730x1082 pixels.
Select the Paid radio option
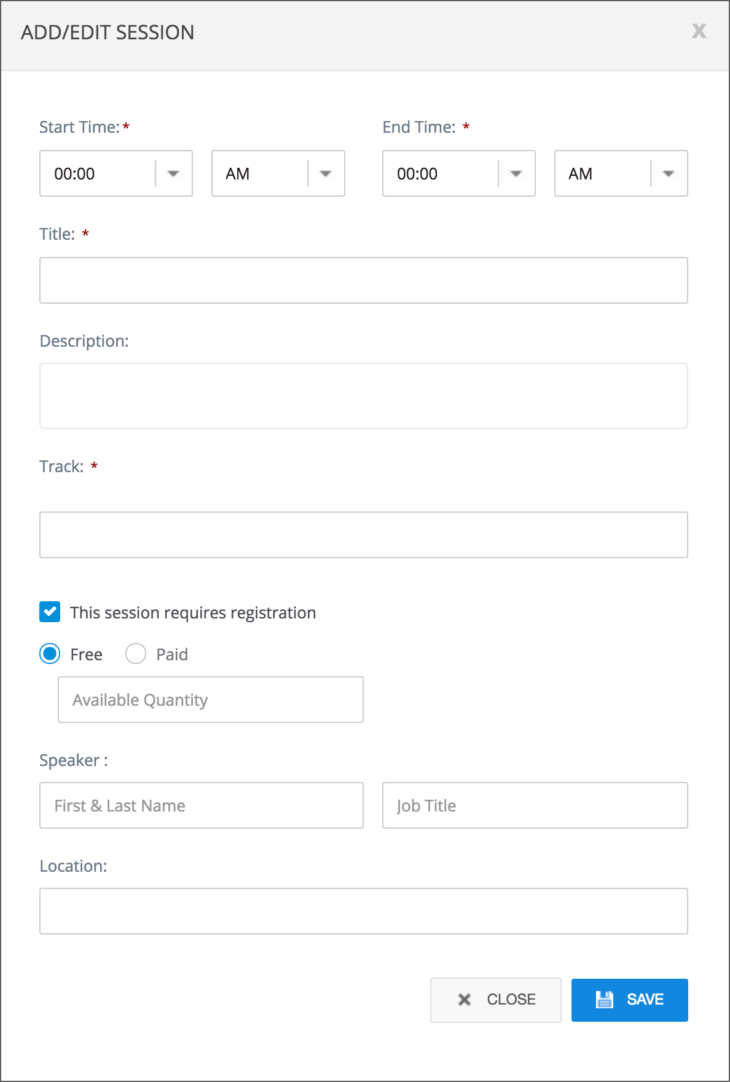click(136, 654)
